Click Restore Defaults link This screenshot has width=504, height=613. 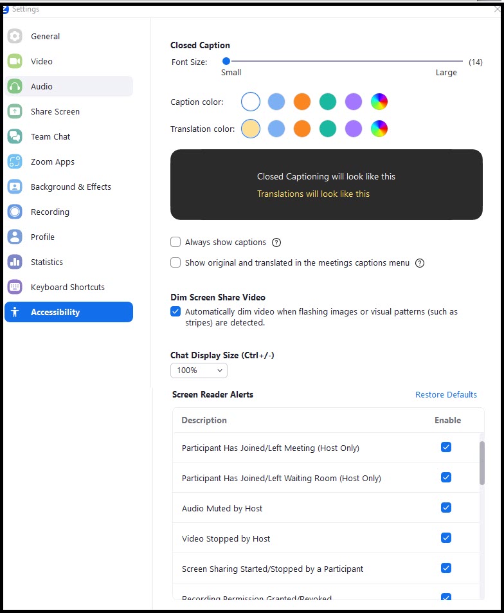point(446,394)
